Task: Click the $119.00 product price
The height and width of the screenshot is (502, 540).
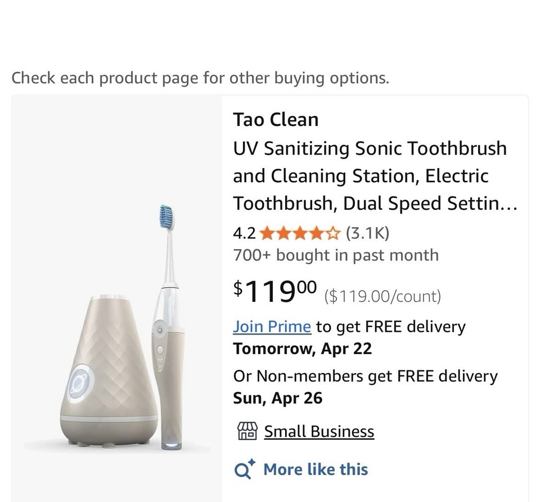Action: pos(275,291)
